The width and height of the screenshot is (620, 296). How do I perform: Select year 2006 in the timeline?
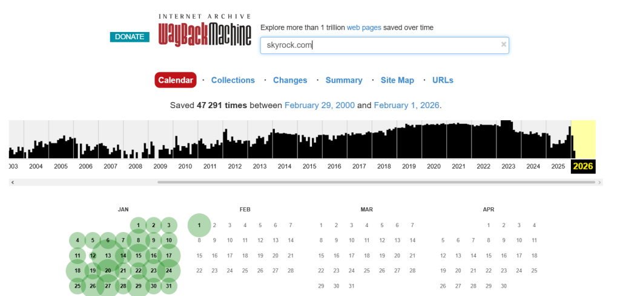tap(85, 167)
